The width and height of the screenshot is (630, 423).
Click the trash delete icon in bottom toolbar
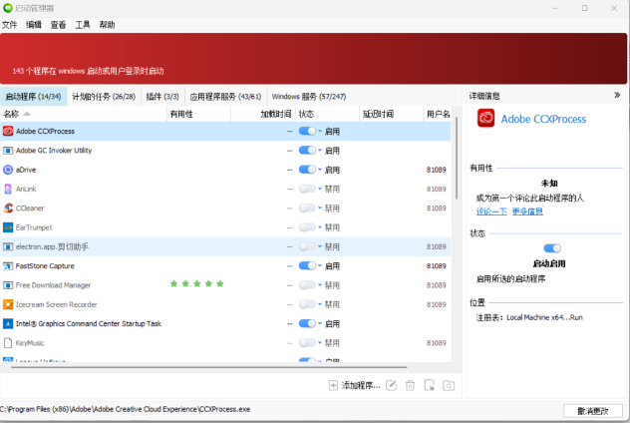tap(410, 385)
